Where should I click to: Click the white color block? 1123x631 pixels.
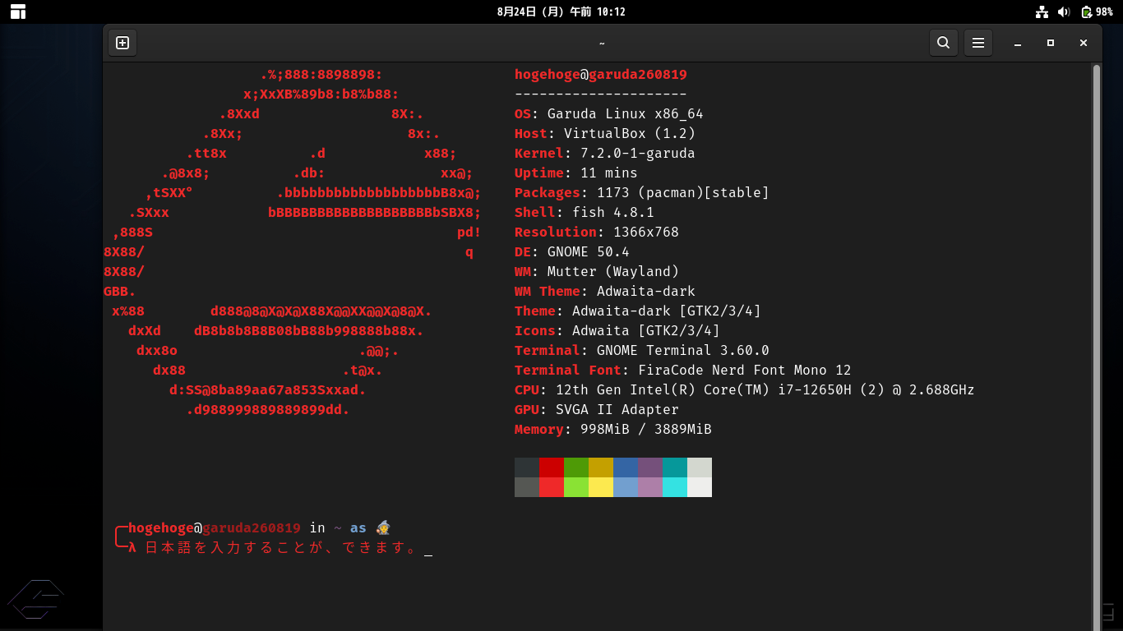coord(700,487)
